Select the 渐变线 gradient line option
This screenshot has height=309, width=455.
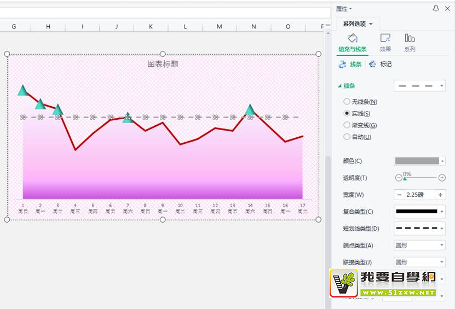(x=347, y=125)
